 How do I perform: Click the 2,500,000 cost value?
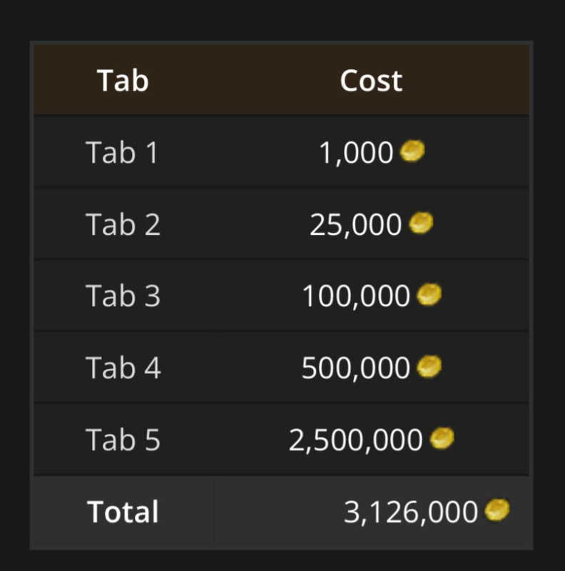[x=356, y=440]
